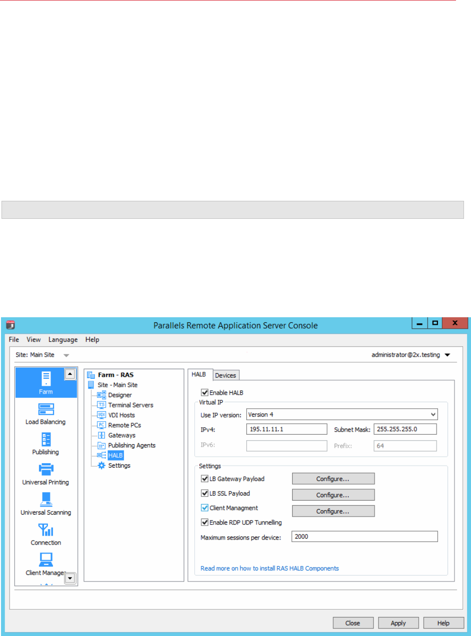Switch to the Devices tab
The image size is (471, 636).
(x=226, y=375)
